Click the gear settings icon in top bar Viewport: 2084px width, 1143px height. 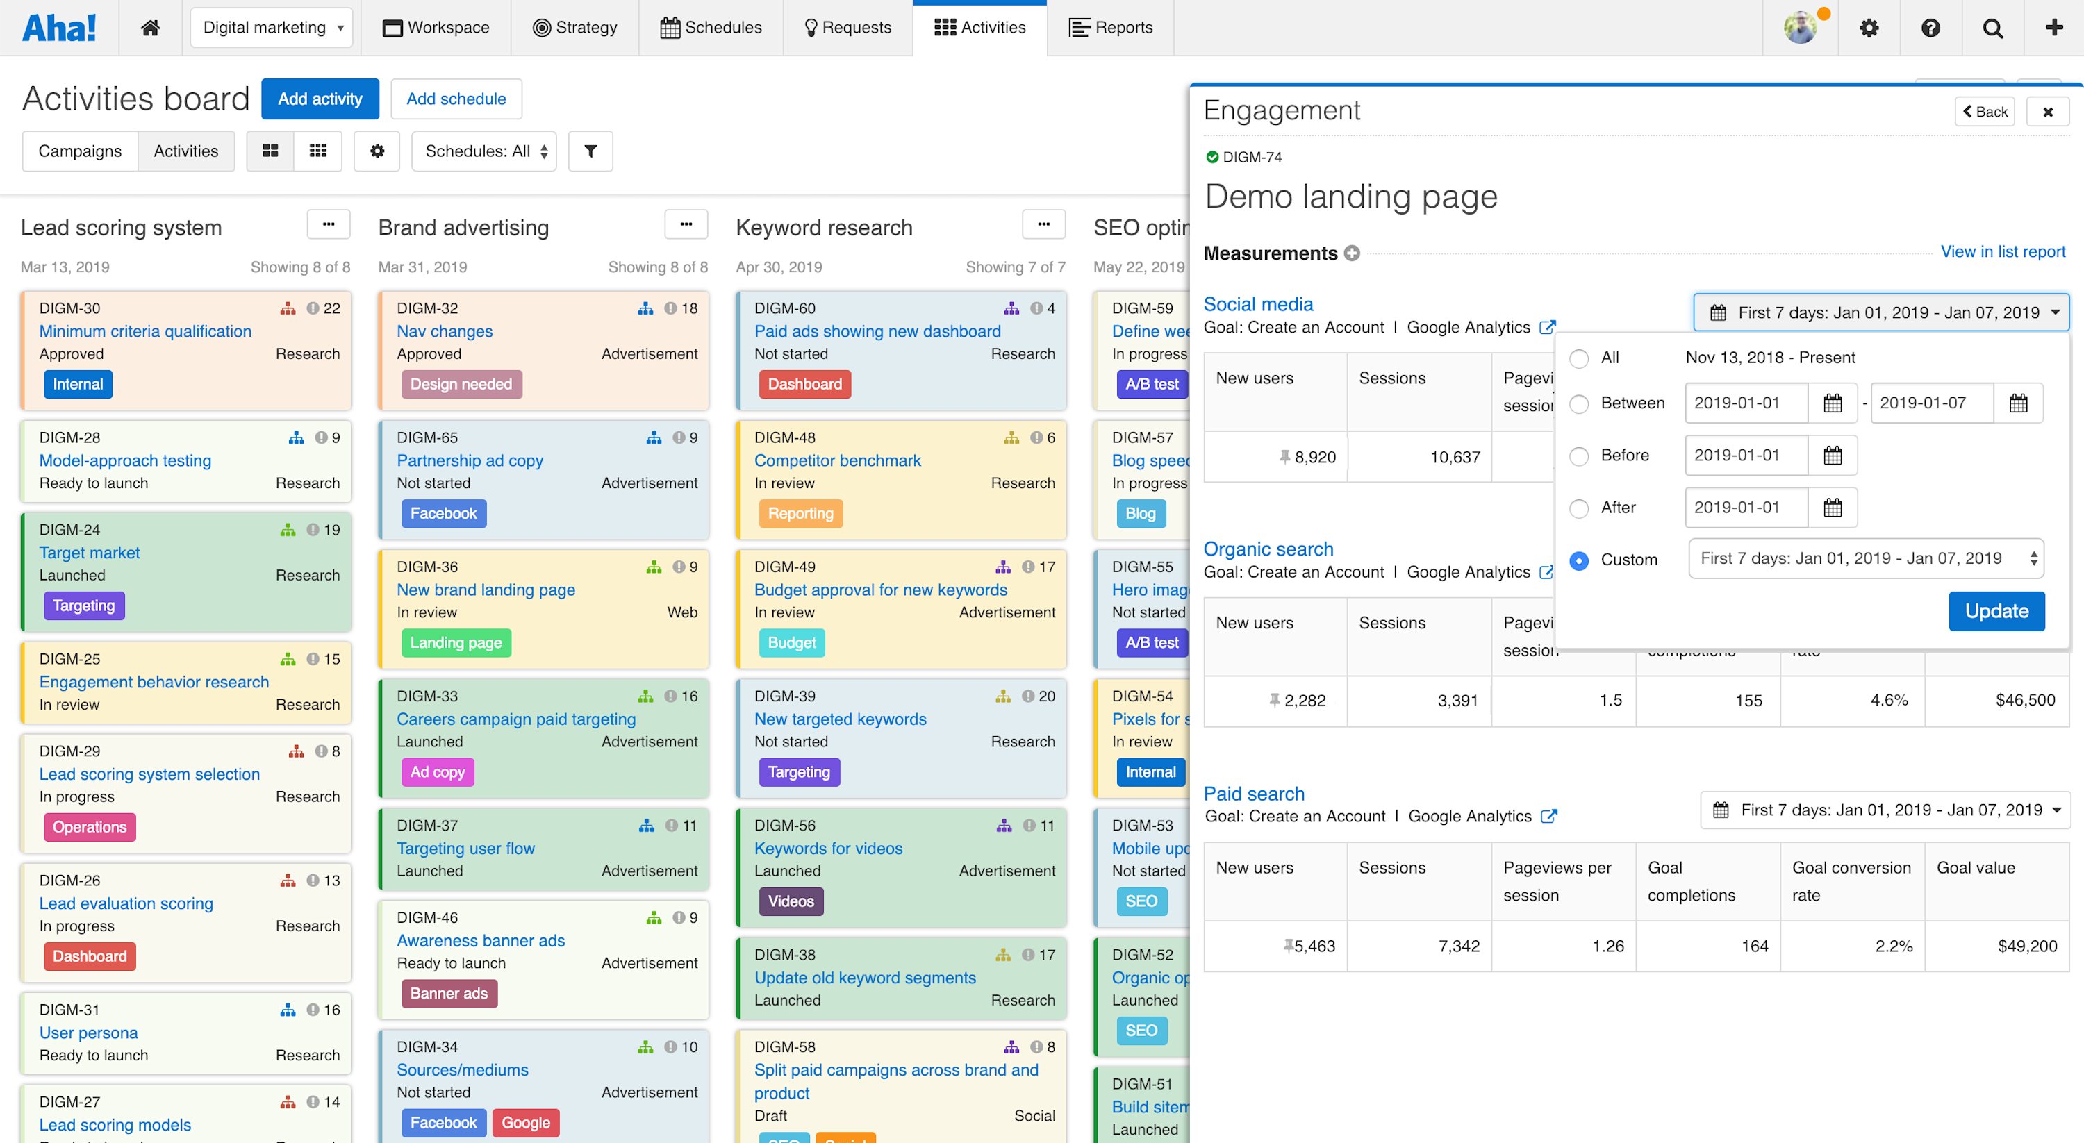point(1869,26)
